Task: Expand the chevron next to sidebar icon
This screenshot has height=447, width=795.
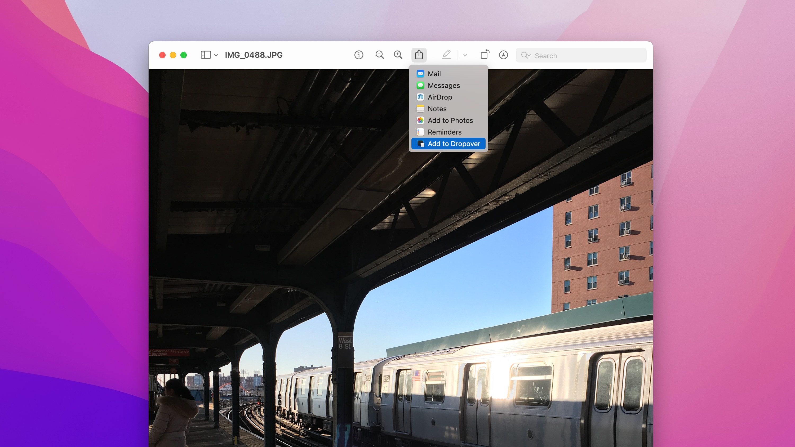Action: pos(216,55)
